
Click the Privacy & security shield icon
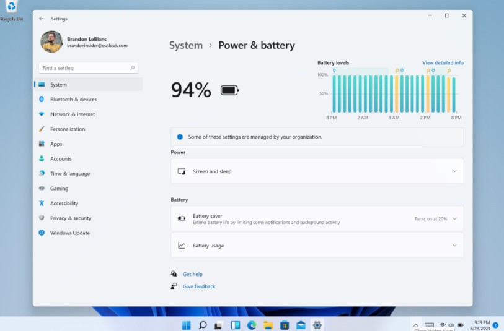[42, 218]
